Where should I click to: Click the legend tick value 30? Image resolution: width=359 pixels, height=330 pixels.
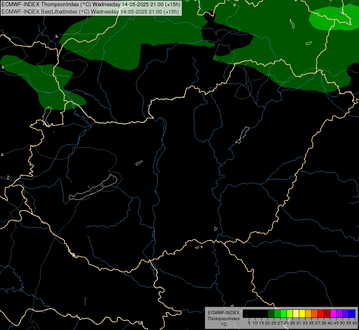pos(293,323)
